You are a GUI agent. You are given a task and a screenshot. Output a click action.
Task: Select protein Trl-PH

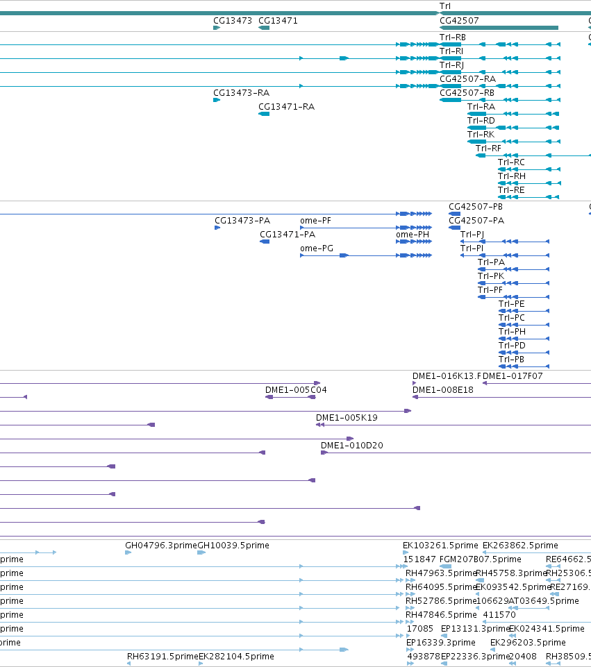pos(512,332)
